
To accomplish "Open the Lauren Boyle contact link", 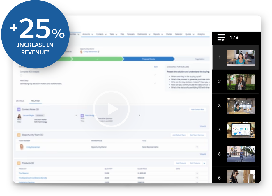I will [x=29, y=116].
